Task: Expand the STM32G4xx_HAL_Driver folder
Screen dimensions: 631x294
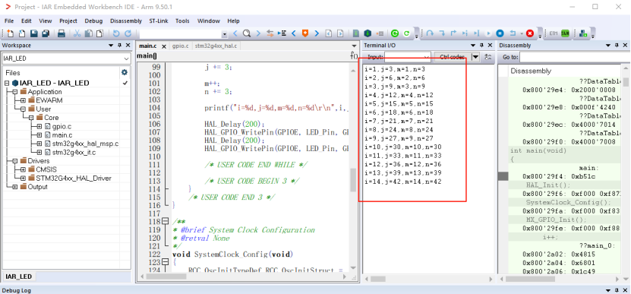Action: pos(23,178)
